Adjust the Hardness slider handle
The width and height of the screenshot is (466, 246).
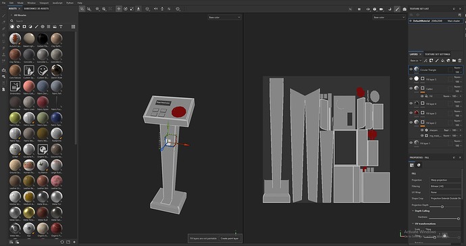click(x=459, y=219)
